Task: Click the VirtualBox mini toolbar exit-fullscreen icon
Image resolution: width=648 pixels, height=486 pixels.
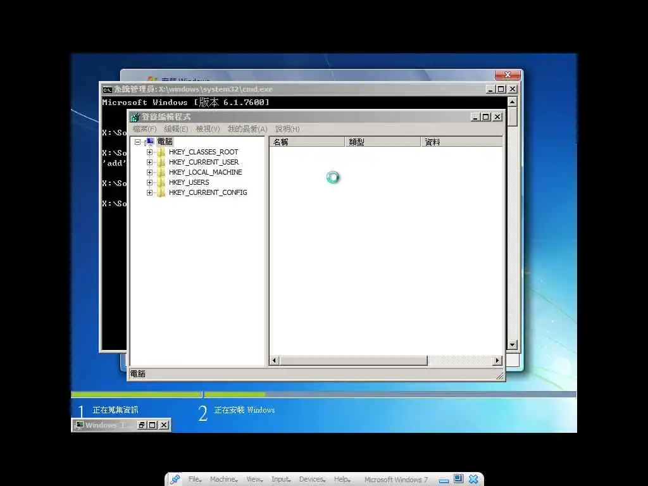Action: pos(458,479)
